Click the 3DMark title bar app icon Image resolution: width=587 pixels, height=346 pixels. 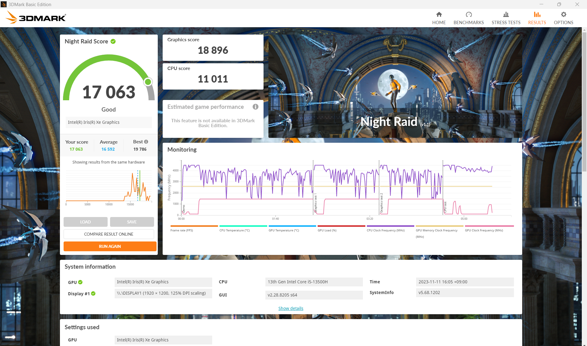pyautogui.click(x=4, y=4)
